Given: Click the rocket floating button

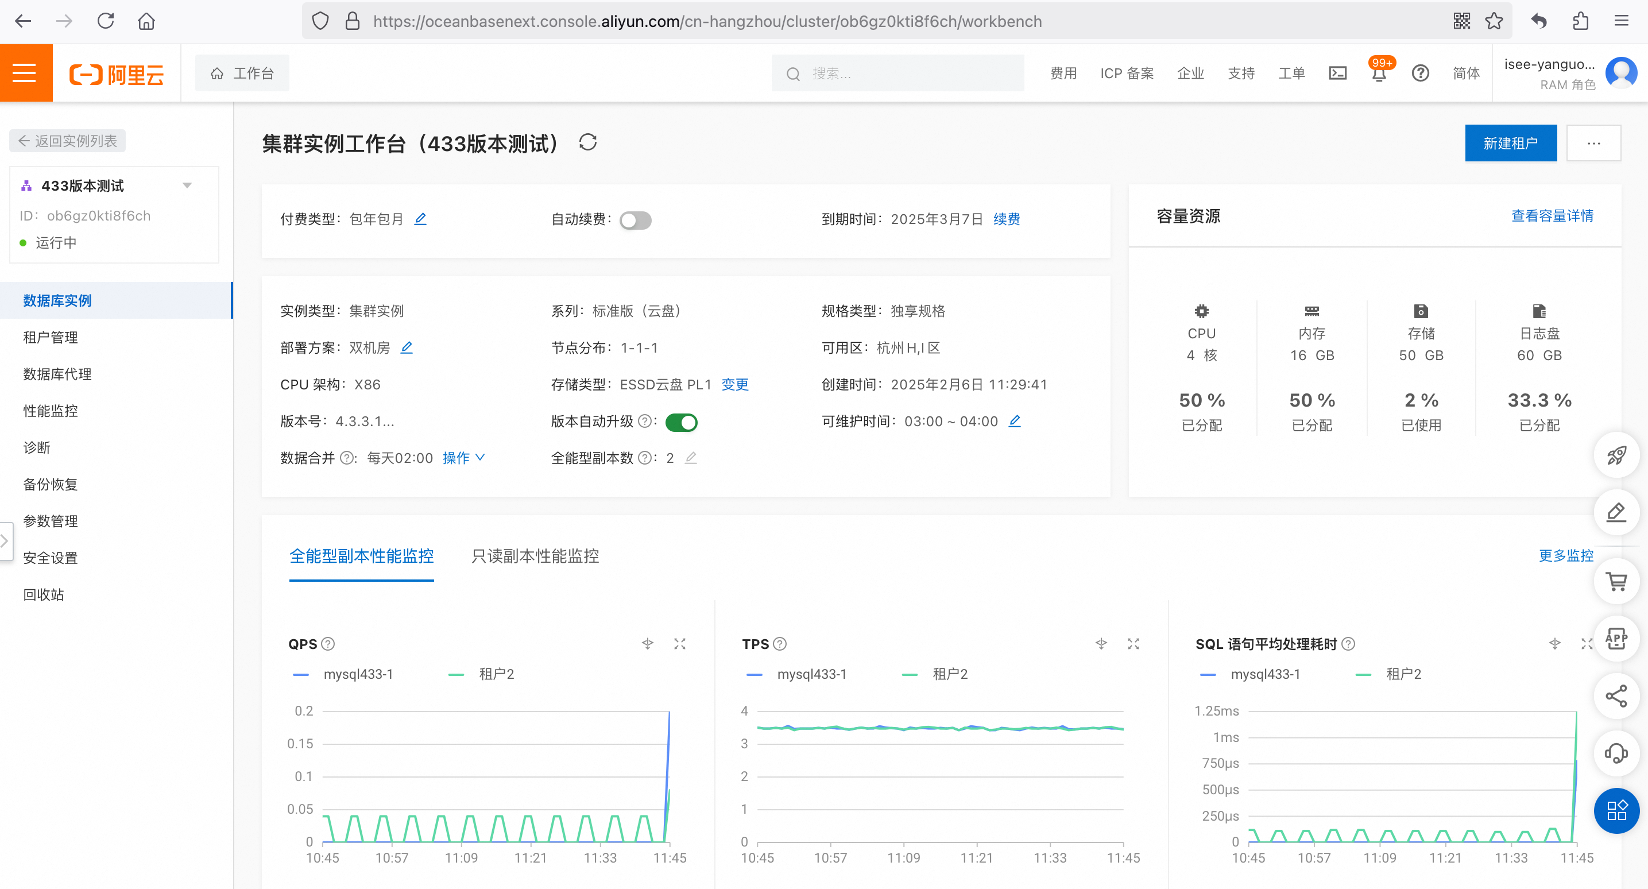Looking at the screenshot, I should point(1616,455).
